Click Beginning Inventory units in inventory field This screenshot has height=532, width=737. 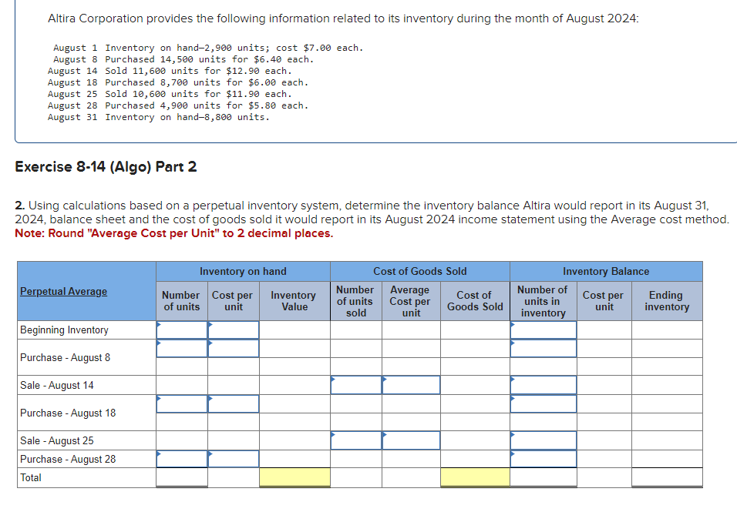543,330
